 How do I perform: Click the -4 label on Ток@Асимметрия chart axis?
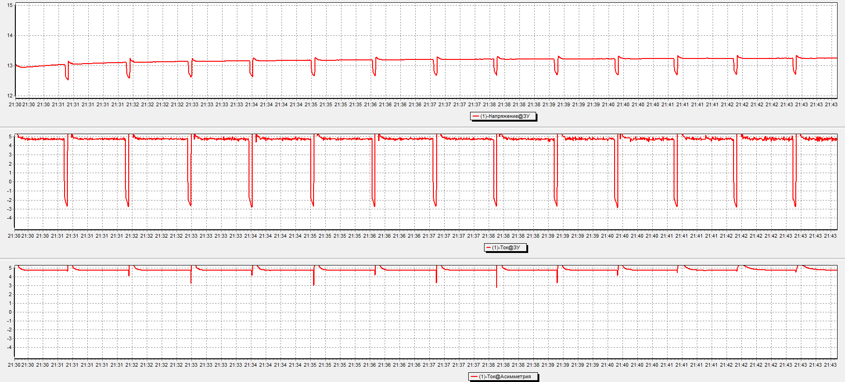pos(9,347)
